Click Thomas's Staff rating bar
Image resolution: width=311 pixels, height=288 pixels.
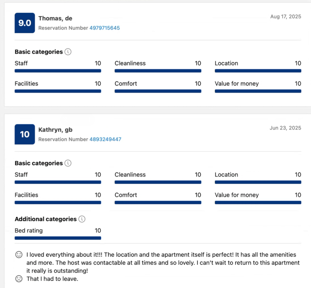tap(58, 71)
